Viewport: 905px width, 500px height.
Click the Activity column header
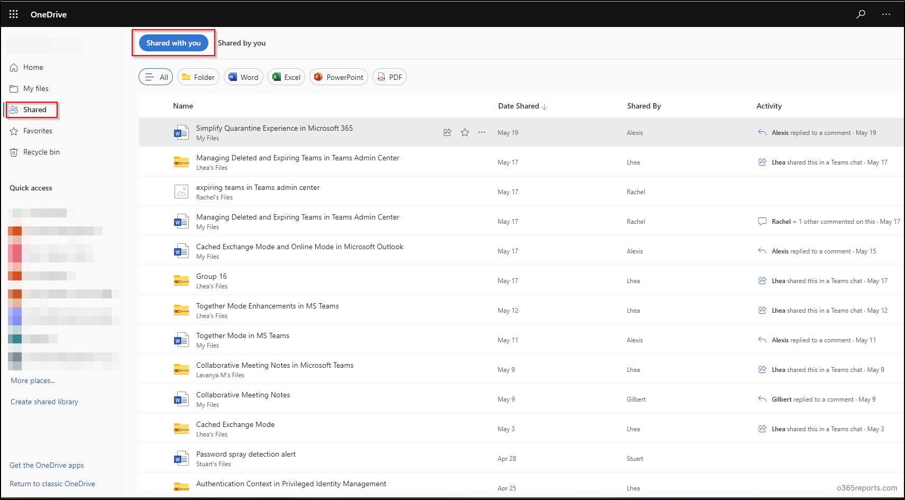coord(769,106)
